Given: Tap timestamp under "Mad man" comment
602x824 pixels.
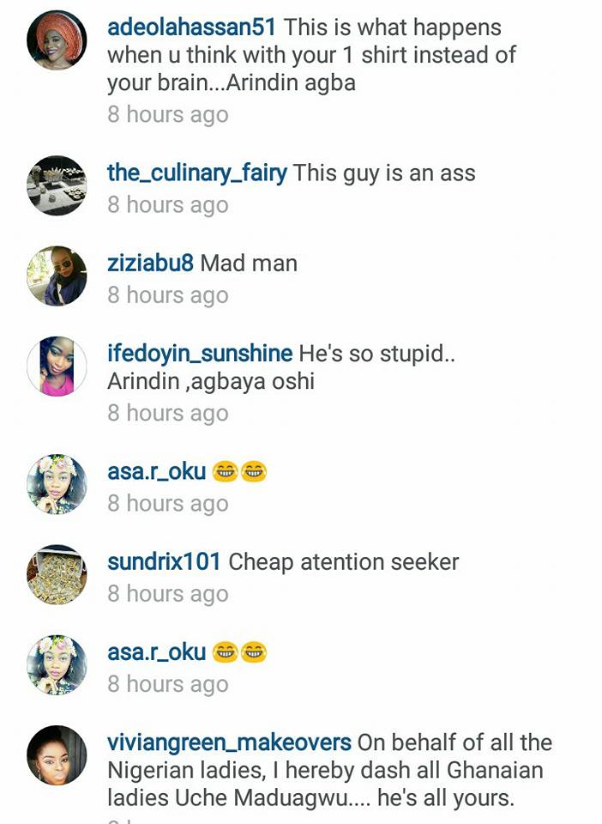Looking at the screenshot, I should [x=168, y=295].
